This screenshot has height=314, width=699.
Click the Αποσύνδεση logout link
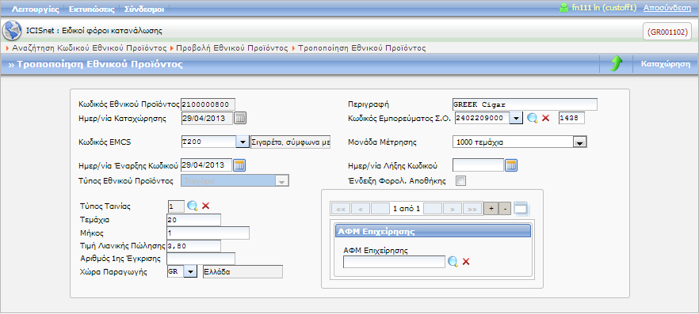pyautogui.click(x=667, y=8)
